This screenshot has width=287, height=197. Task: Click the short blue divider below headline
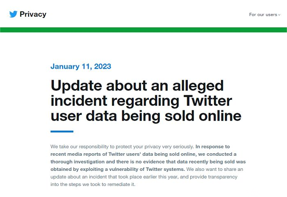pyautogui.click(x=62, y=132)
